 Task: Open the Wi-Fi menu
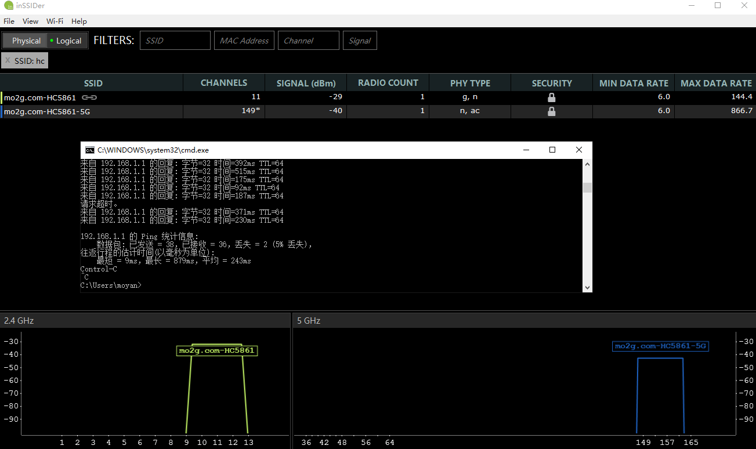[x=55, y=21]
